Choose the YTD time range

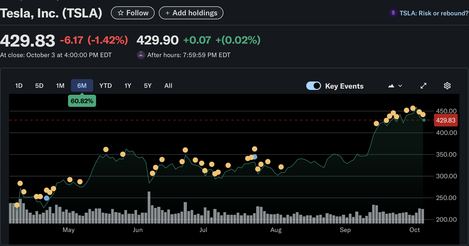[x=105, y=86]
